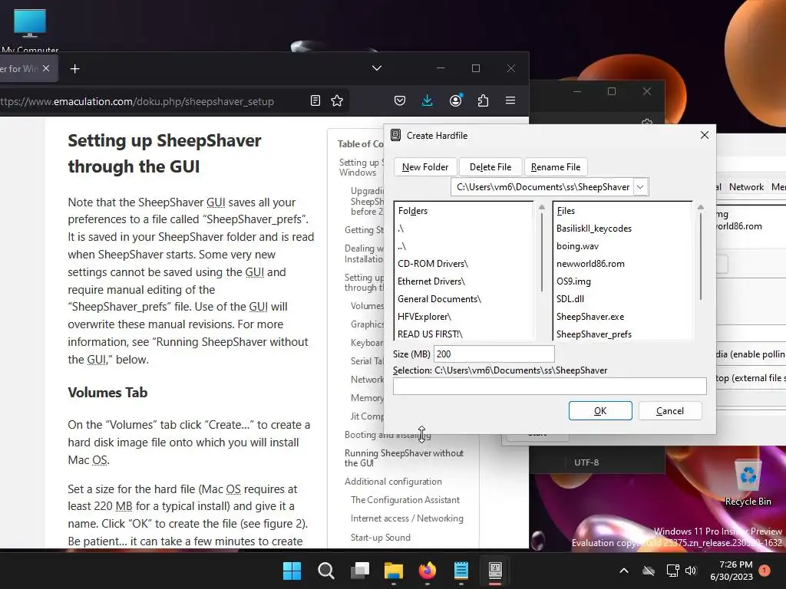The image size is (786, 589).
Task: Open the Start-up Sound contents link
Action: 381,538
